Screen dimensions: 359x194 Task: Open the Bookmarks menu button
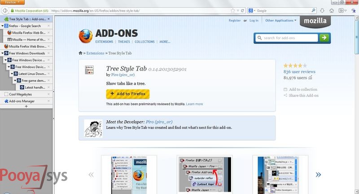click(342, 10)
